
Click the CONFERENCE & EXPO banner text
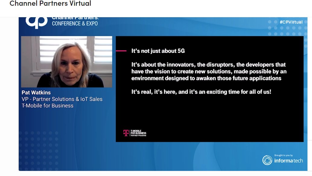click(75, 24)
